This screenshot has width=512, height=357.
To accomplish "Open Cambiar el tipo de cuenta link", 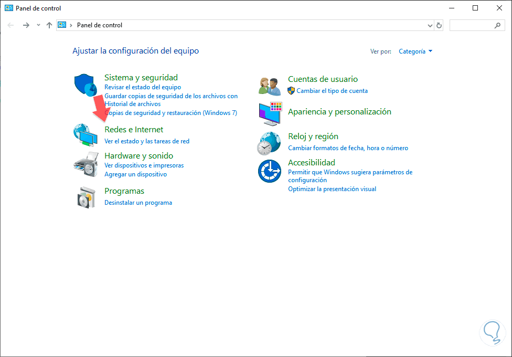I will click(x=332, y=91).
